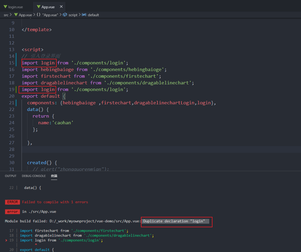
Task: Click the lowercase red error badge
Action: tap(12, 212)
